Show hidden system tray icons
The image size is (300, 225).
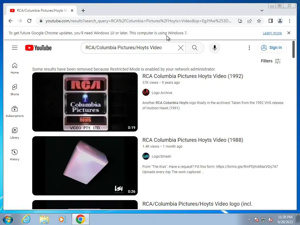coord(249,219)
